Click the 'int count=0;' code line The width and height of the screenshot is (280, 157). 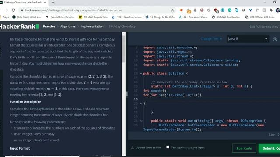(x=155, y=91)
